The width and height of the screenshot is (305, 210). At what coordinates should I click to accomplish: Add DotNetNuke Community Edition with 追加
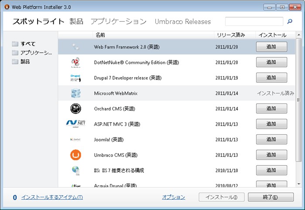[271, 62]
